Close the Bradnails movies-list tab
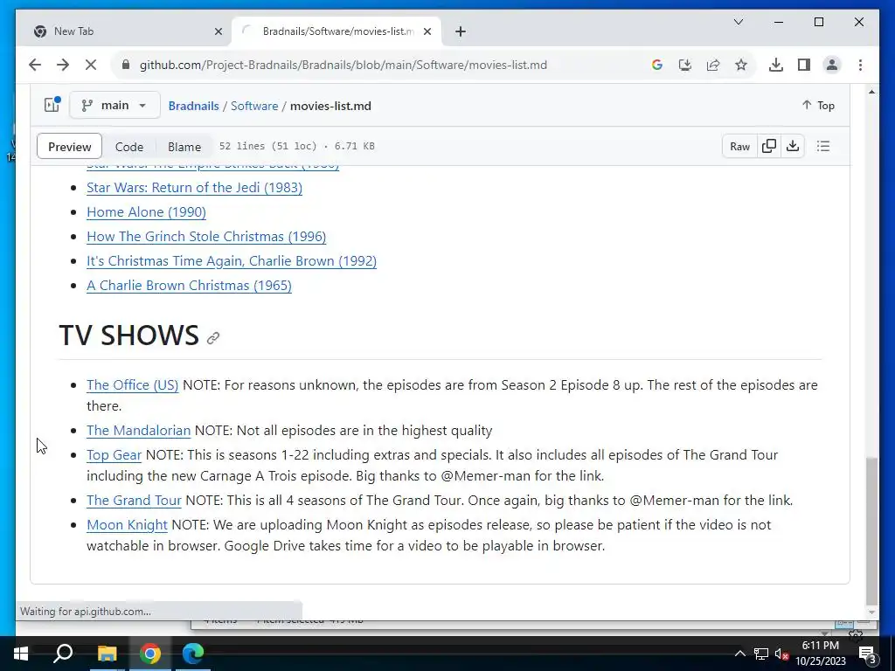This screenshot has width=895, height=671. click(x=427, y=31)
